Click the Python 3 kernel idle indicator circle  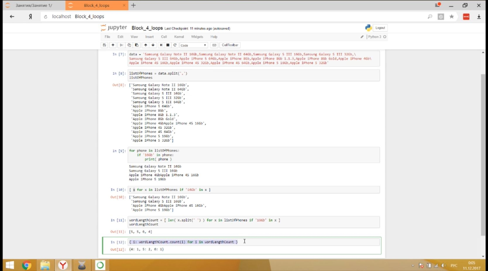coord(385,37)
